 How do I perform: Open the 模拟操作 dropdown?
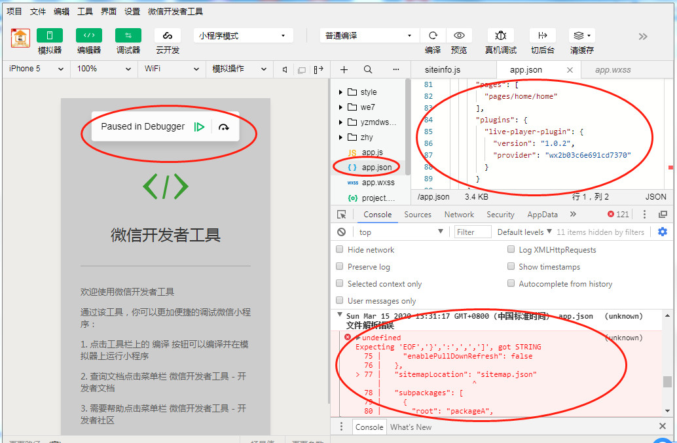click(239, 69)
